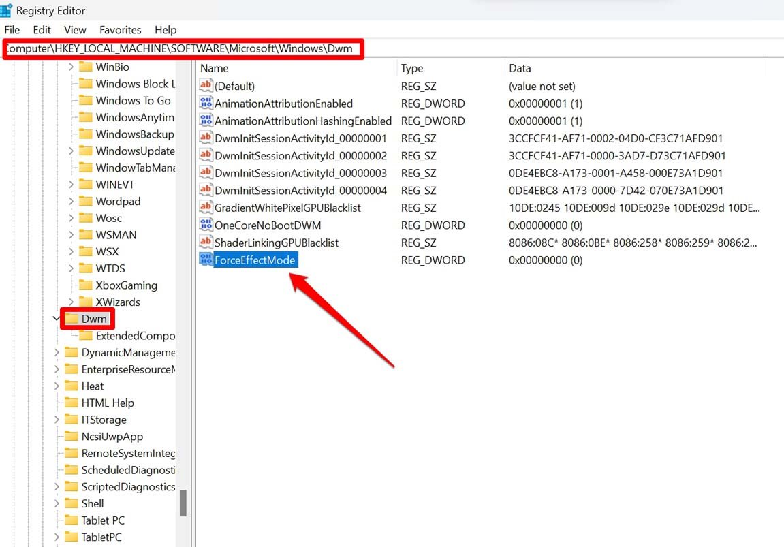Image resolution: width=784 pixels, height=547 pixels.
Task: Expand the WINEVT tree node
Action: pyautogui.click(x=70, y=184)
